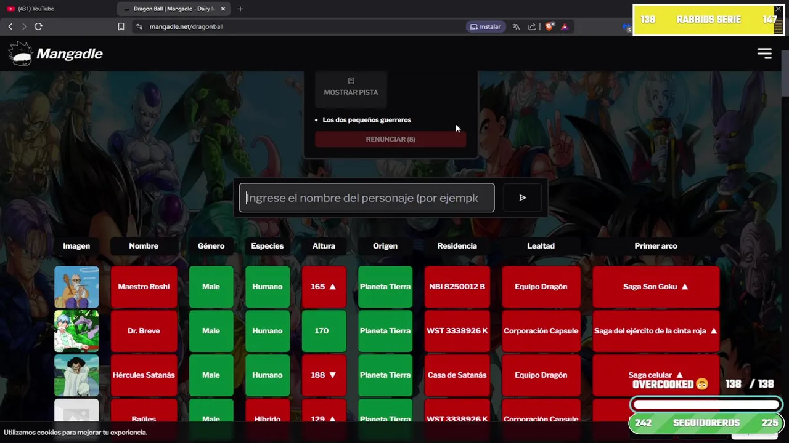Submit guess with the send arrow button

(x=523, y=198)
